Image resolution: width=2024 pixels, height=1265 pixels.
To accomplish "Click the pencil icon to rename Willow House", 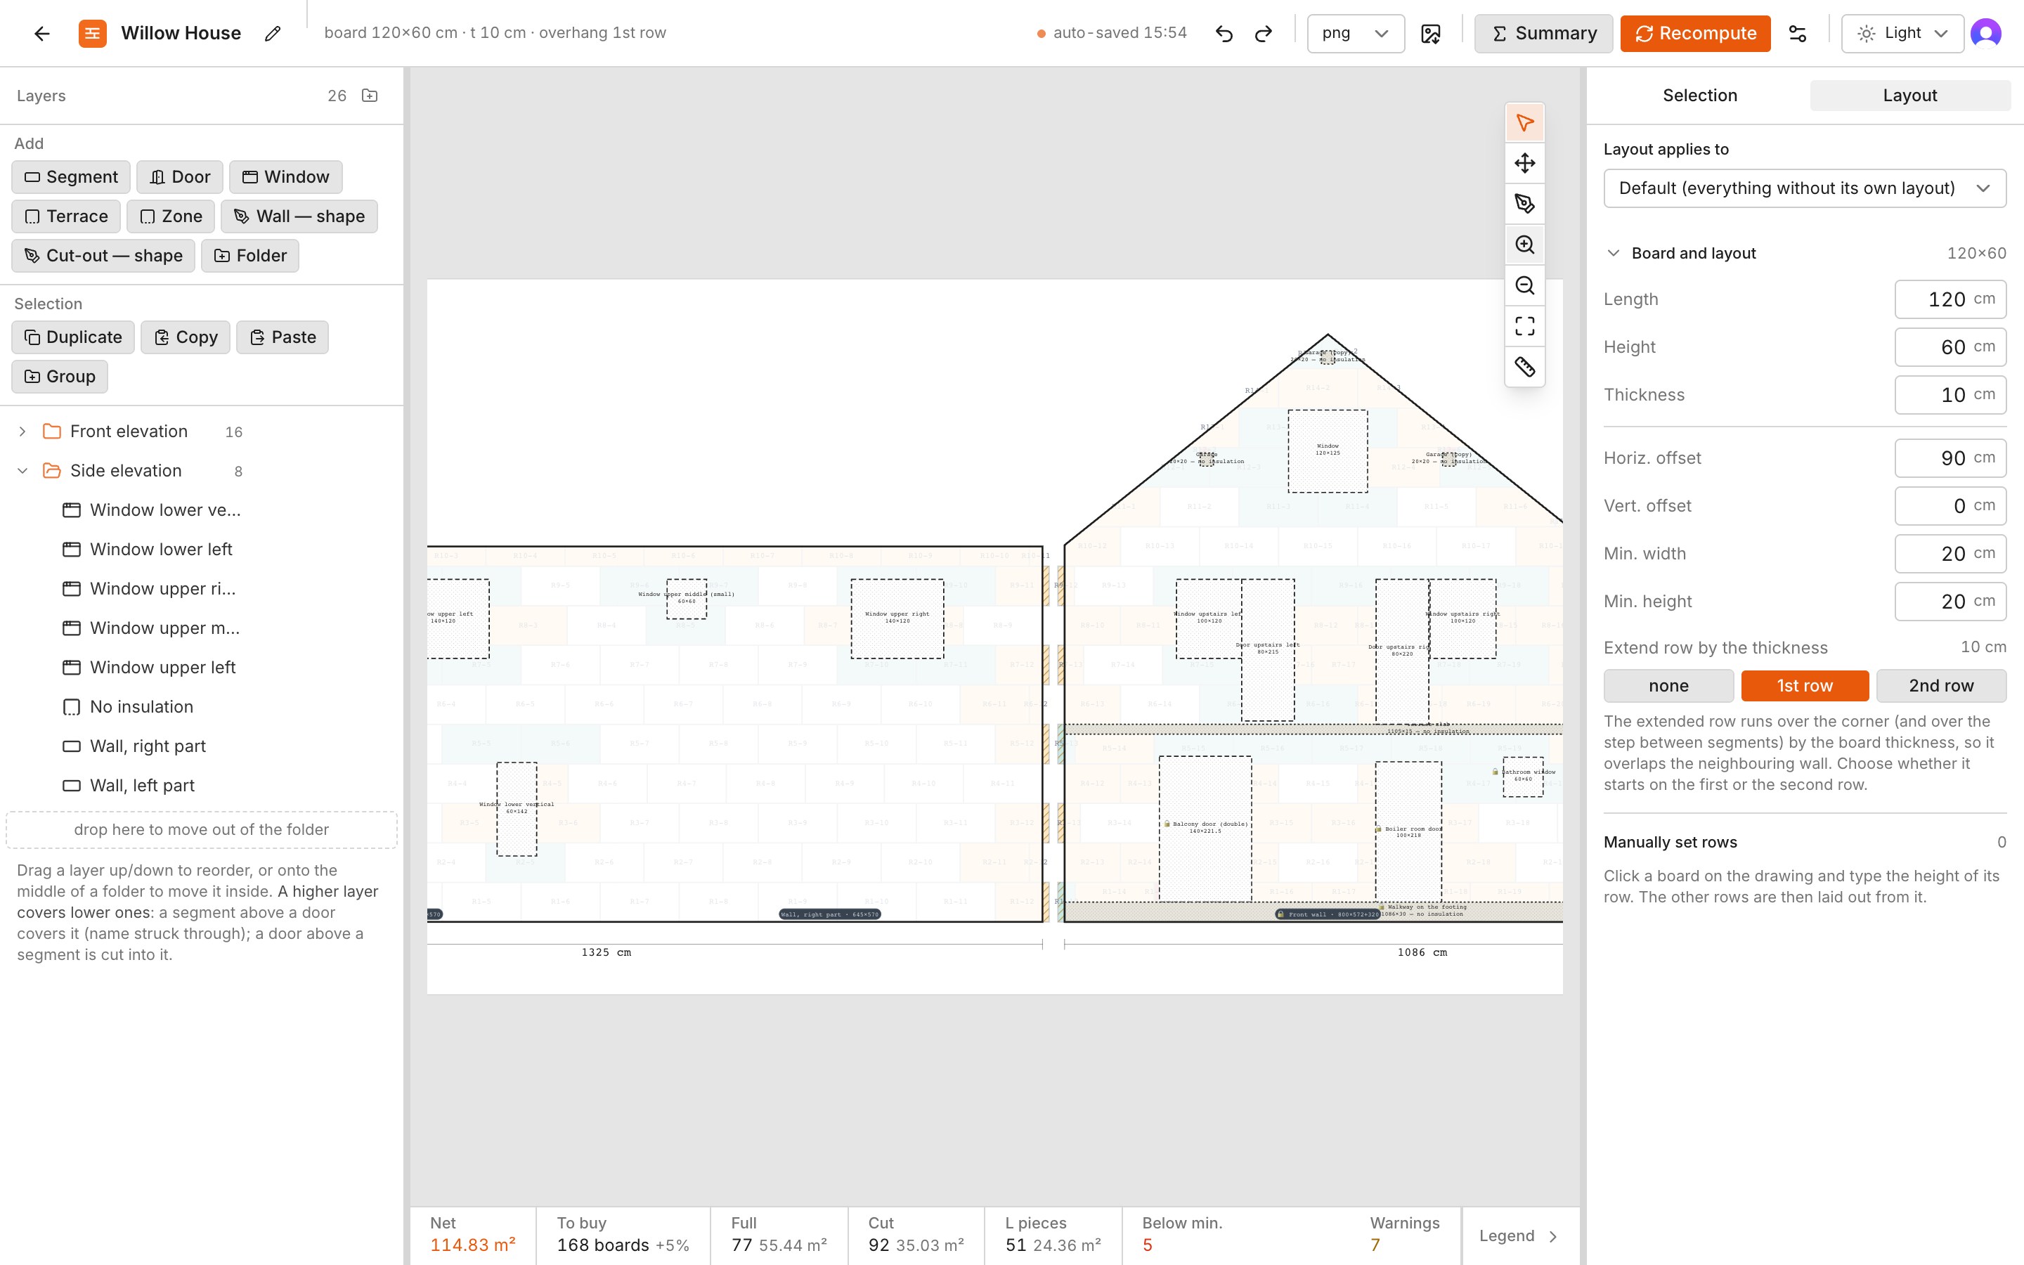I will (x=273, y=34).
